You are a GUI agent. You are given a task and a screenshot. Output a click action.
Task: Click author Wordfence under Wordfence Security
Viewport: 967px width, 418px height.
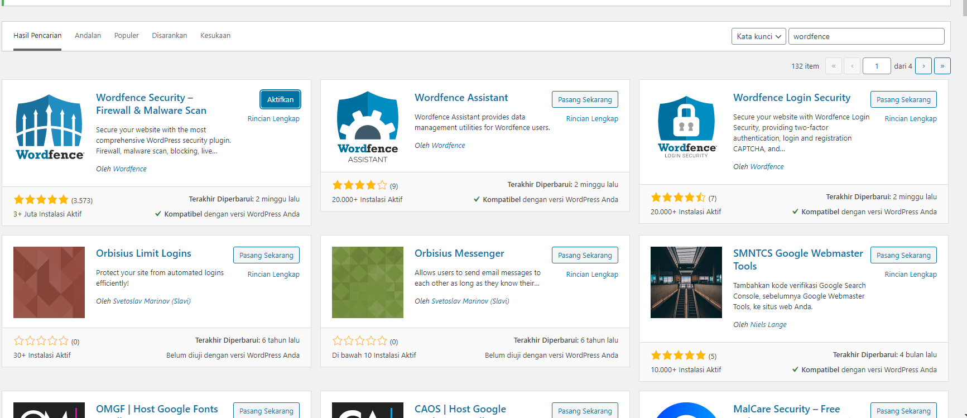click(129, 169)
